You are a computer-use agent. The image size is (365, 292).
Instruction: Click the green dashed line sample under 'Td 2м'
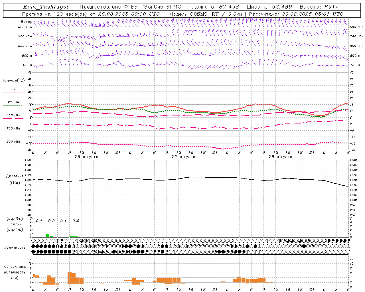(x=13, y=105)
